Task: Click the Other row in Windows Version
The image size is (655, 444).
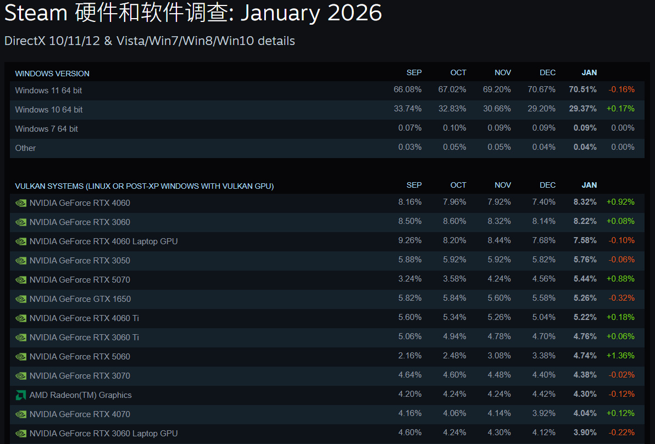Action: click(x=26, y=148)
